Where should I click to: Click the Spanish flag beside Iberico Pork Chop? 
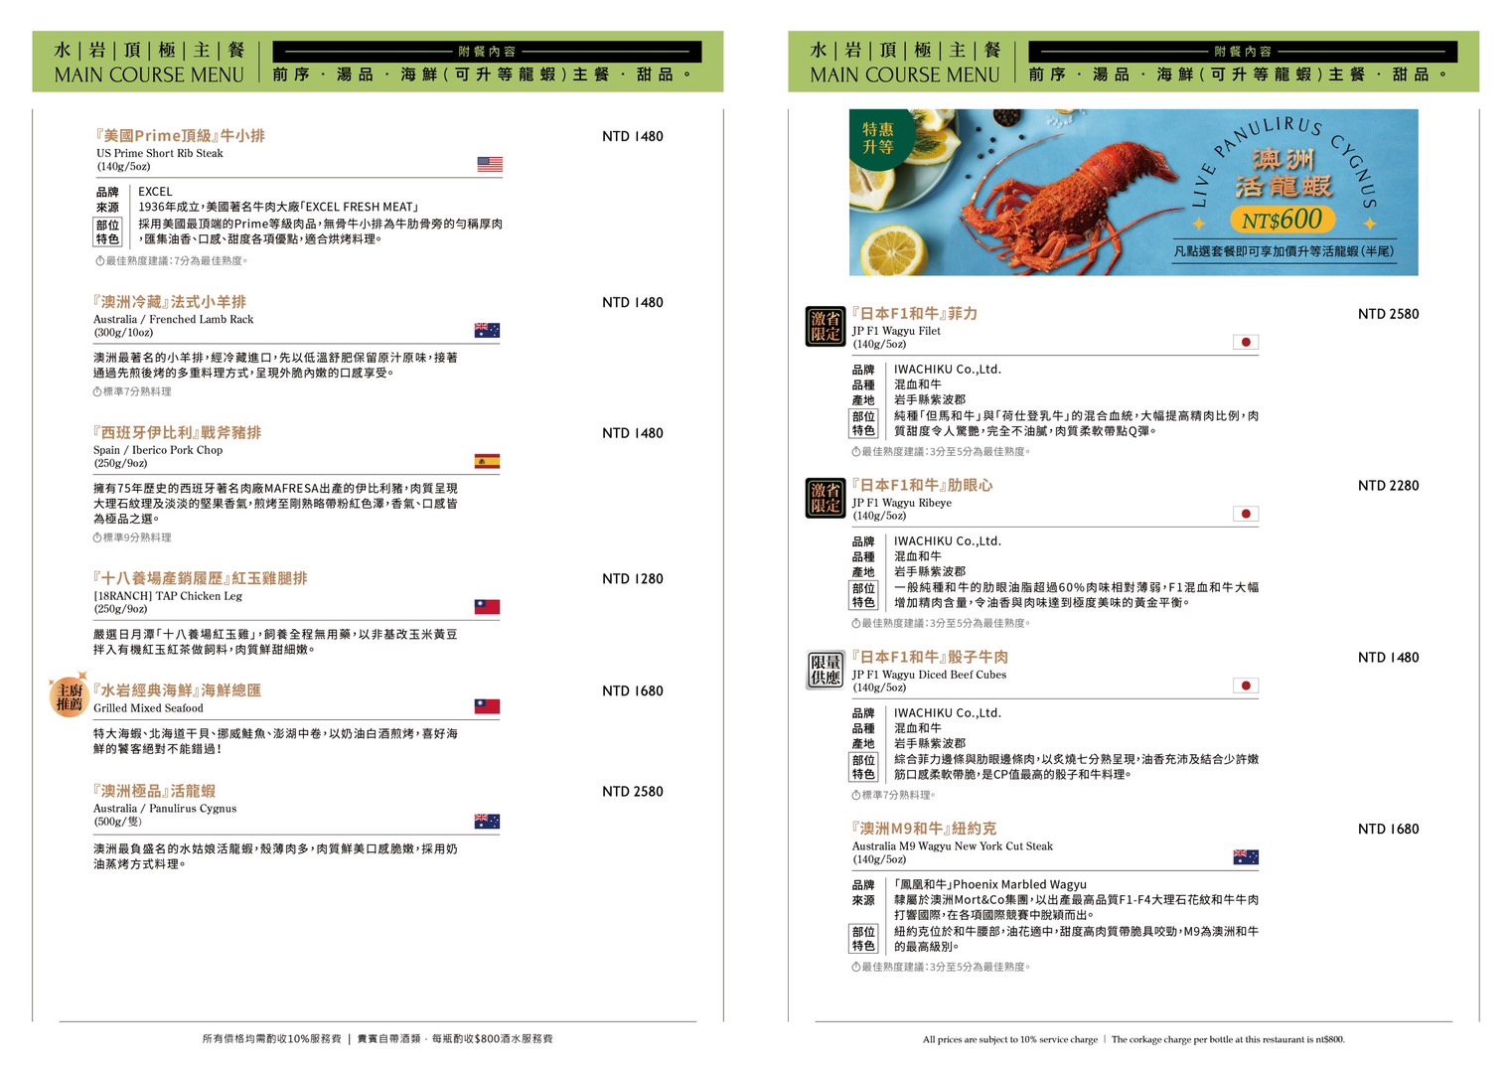[487, 461]
